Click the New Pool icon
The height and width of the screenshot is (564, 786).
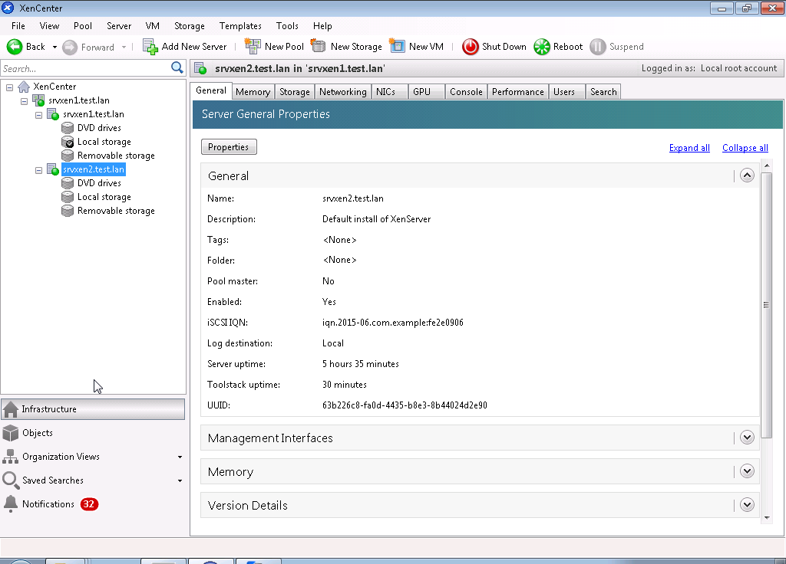tap(253, 47)
